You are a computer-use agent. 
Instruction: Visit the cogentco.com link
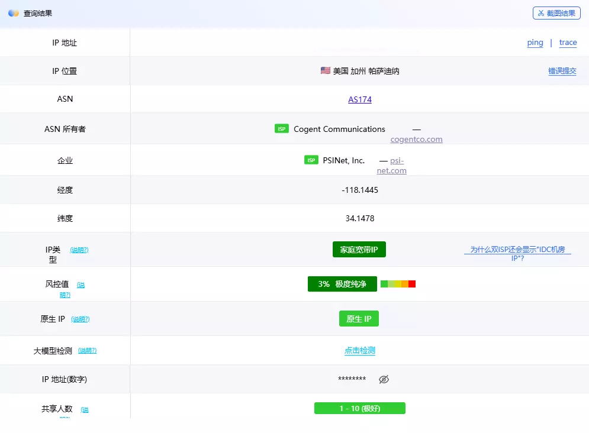tap(416, 140)
